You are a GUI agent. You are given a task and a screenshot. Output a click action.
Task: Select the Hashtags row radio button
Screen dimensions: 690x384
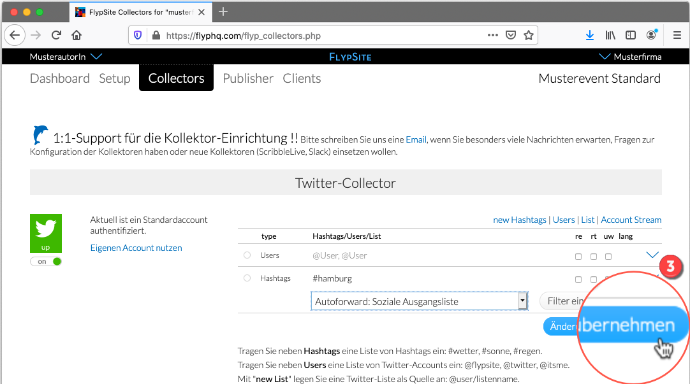(x=247, y=278)
